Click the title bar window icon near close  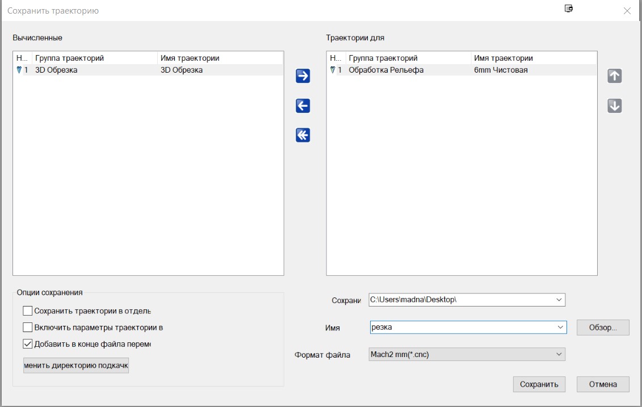pos(569,9)
